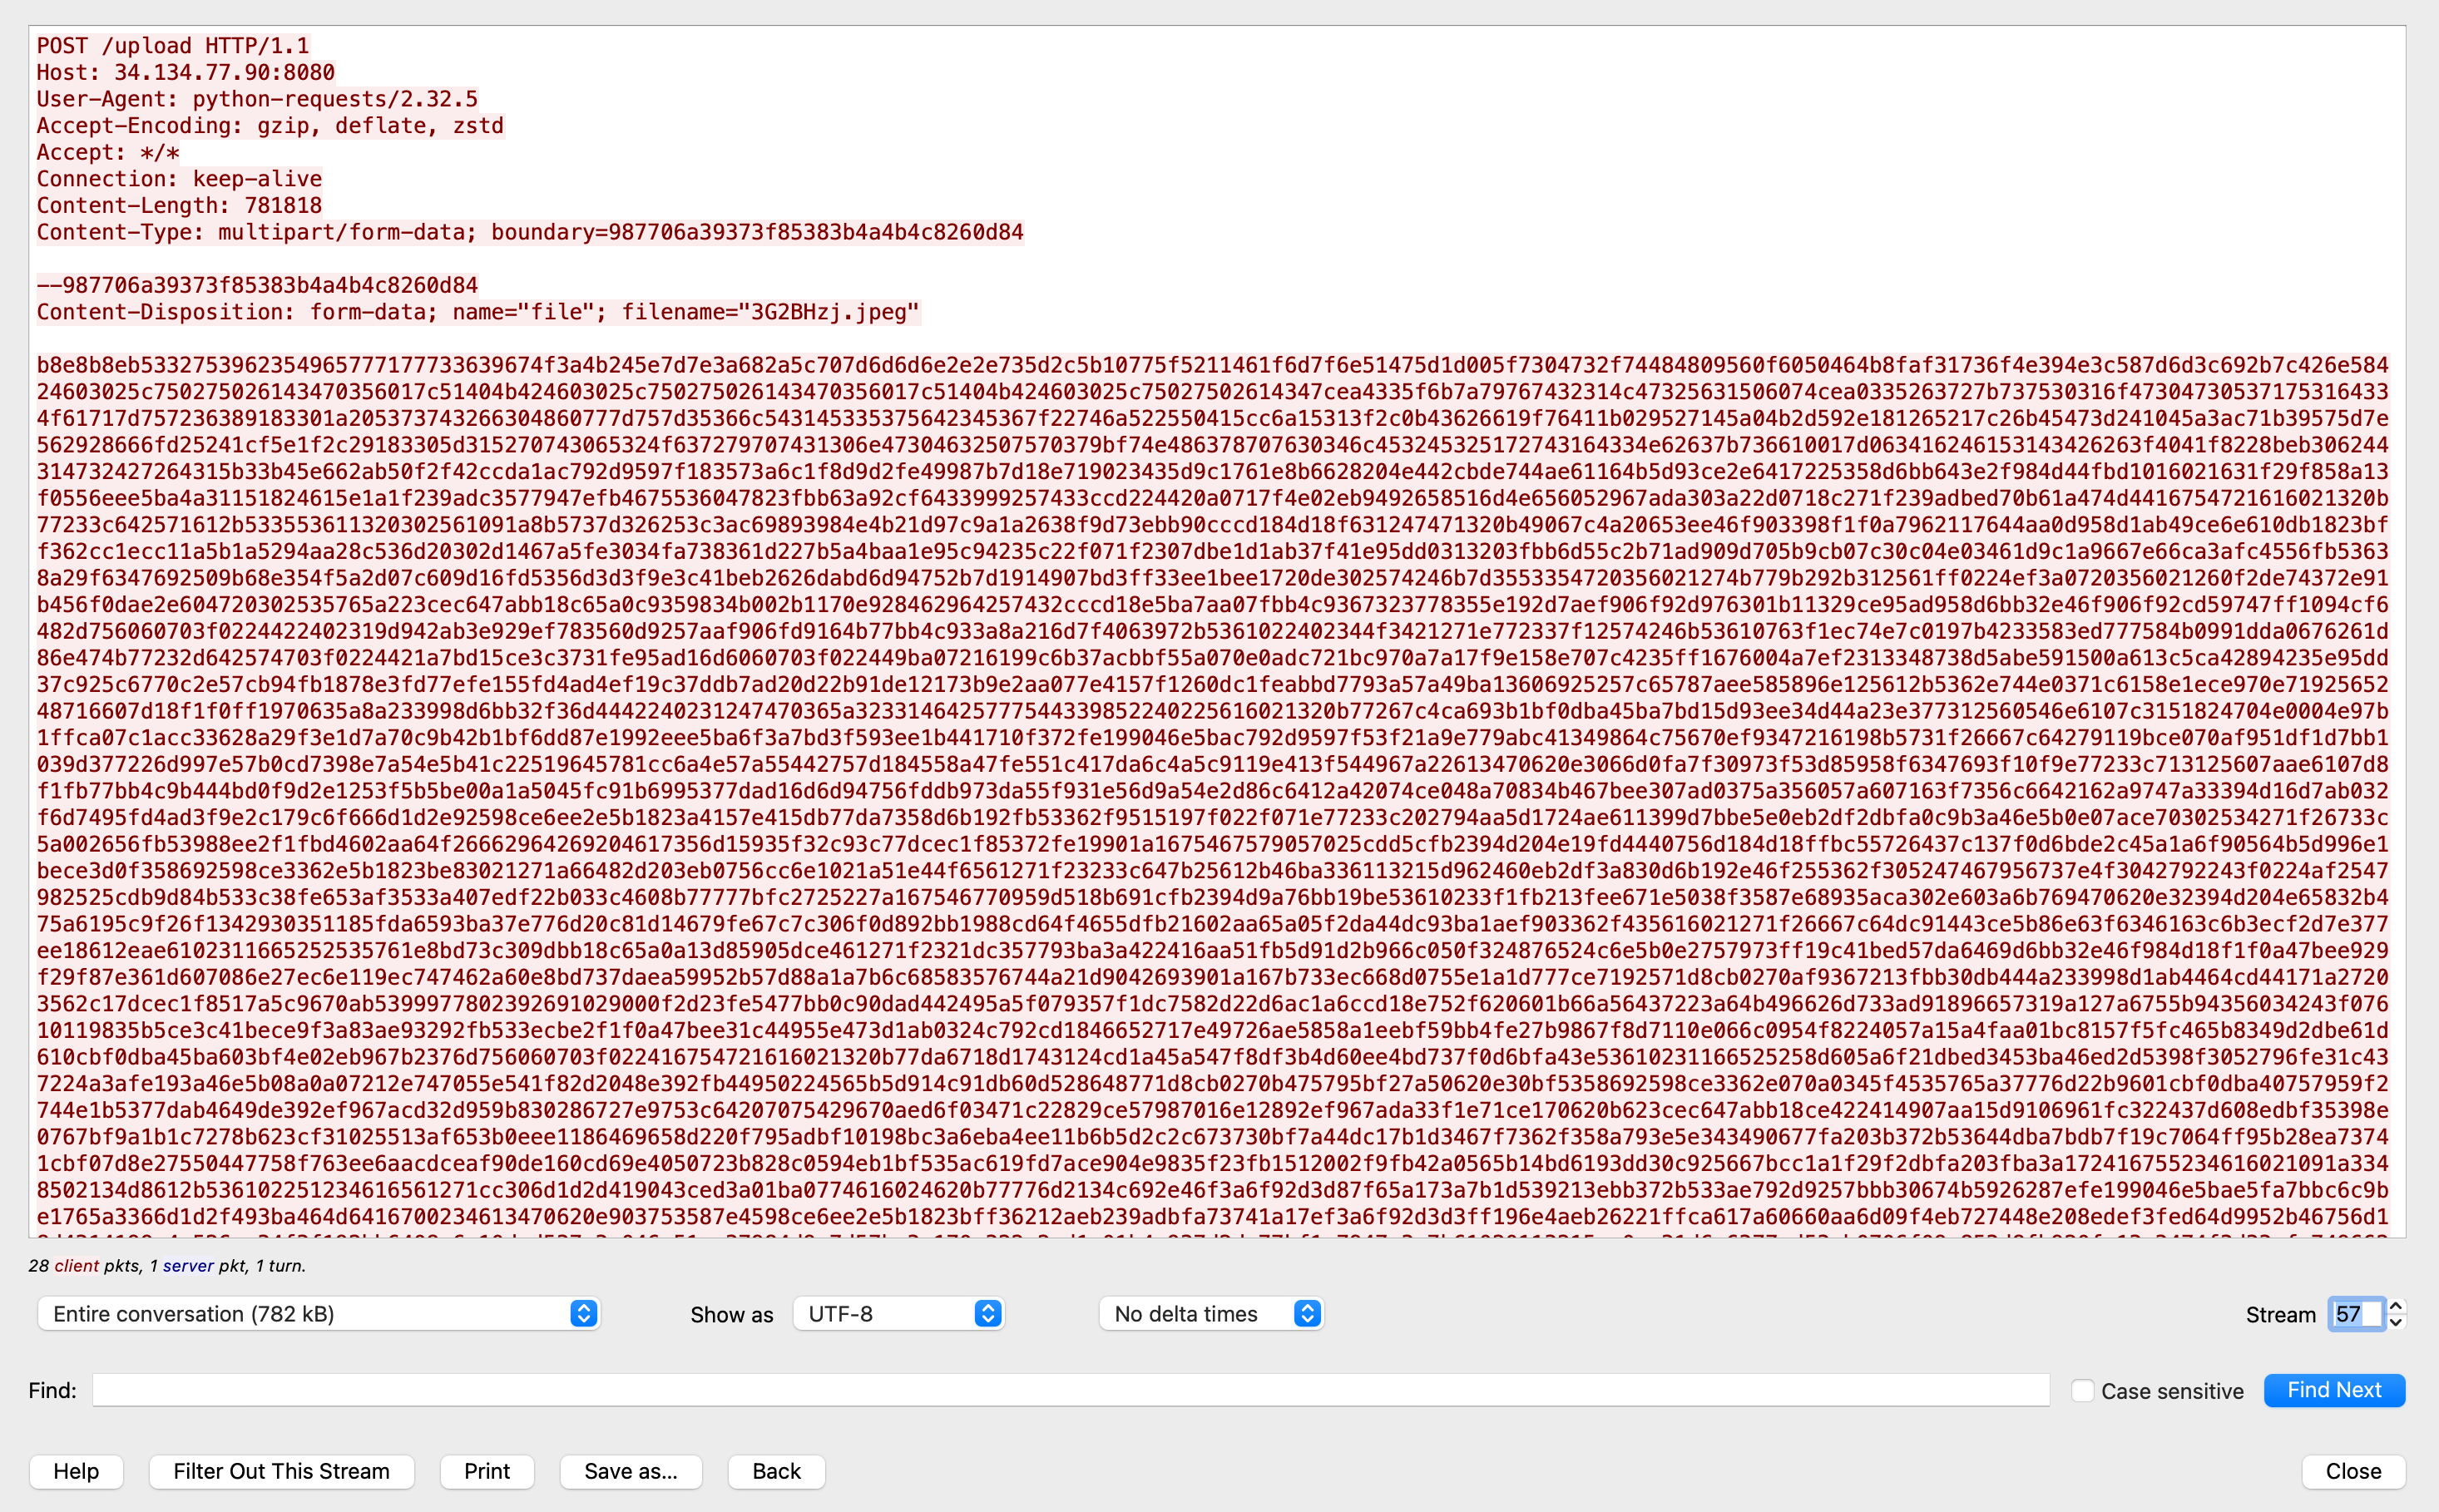This screenshot has width=2439, height=1512.
Task: Click Filter Out This Stream
Action: (x=281, y=1471)
